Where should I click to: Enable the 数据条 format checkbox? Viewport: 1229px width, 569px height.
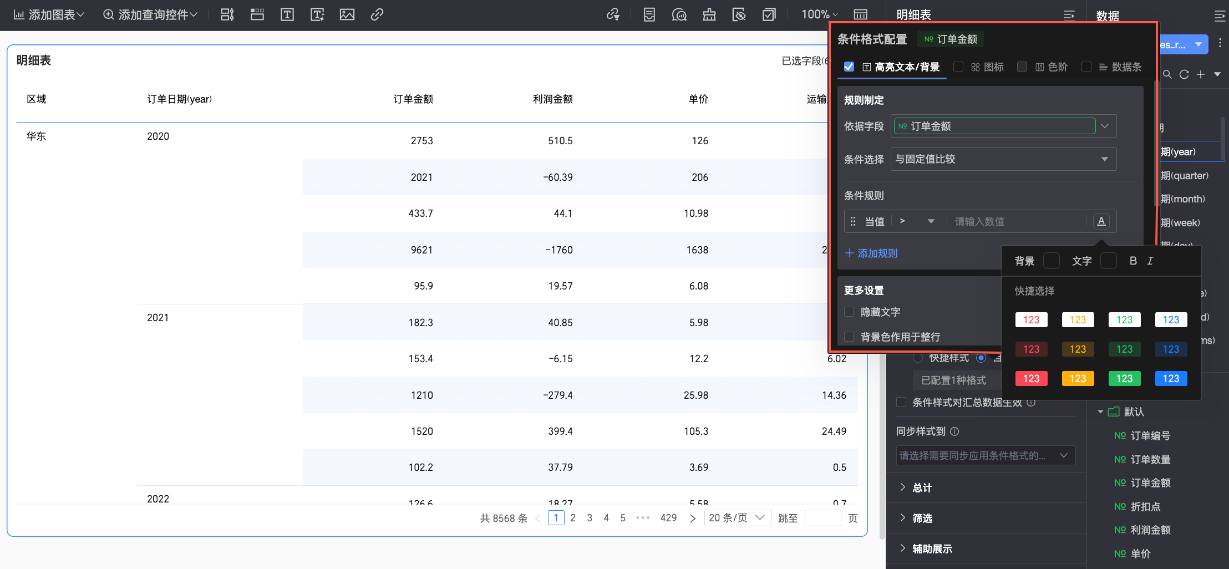click(1086, 67)
